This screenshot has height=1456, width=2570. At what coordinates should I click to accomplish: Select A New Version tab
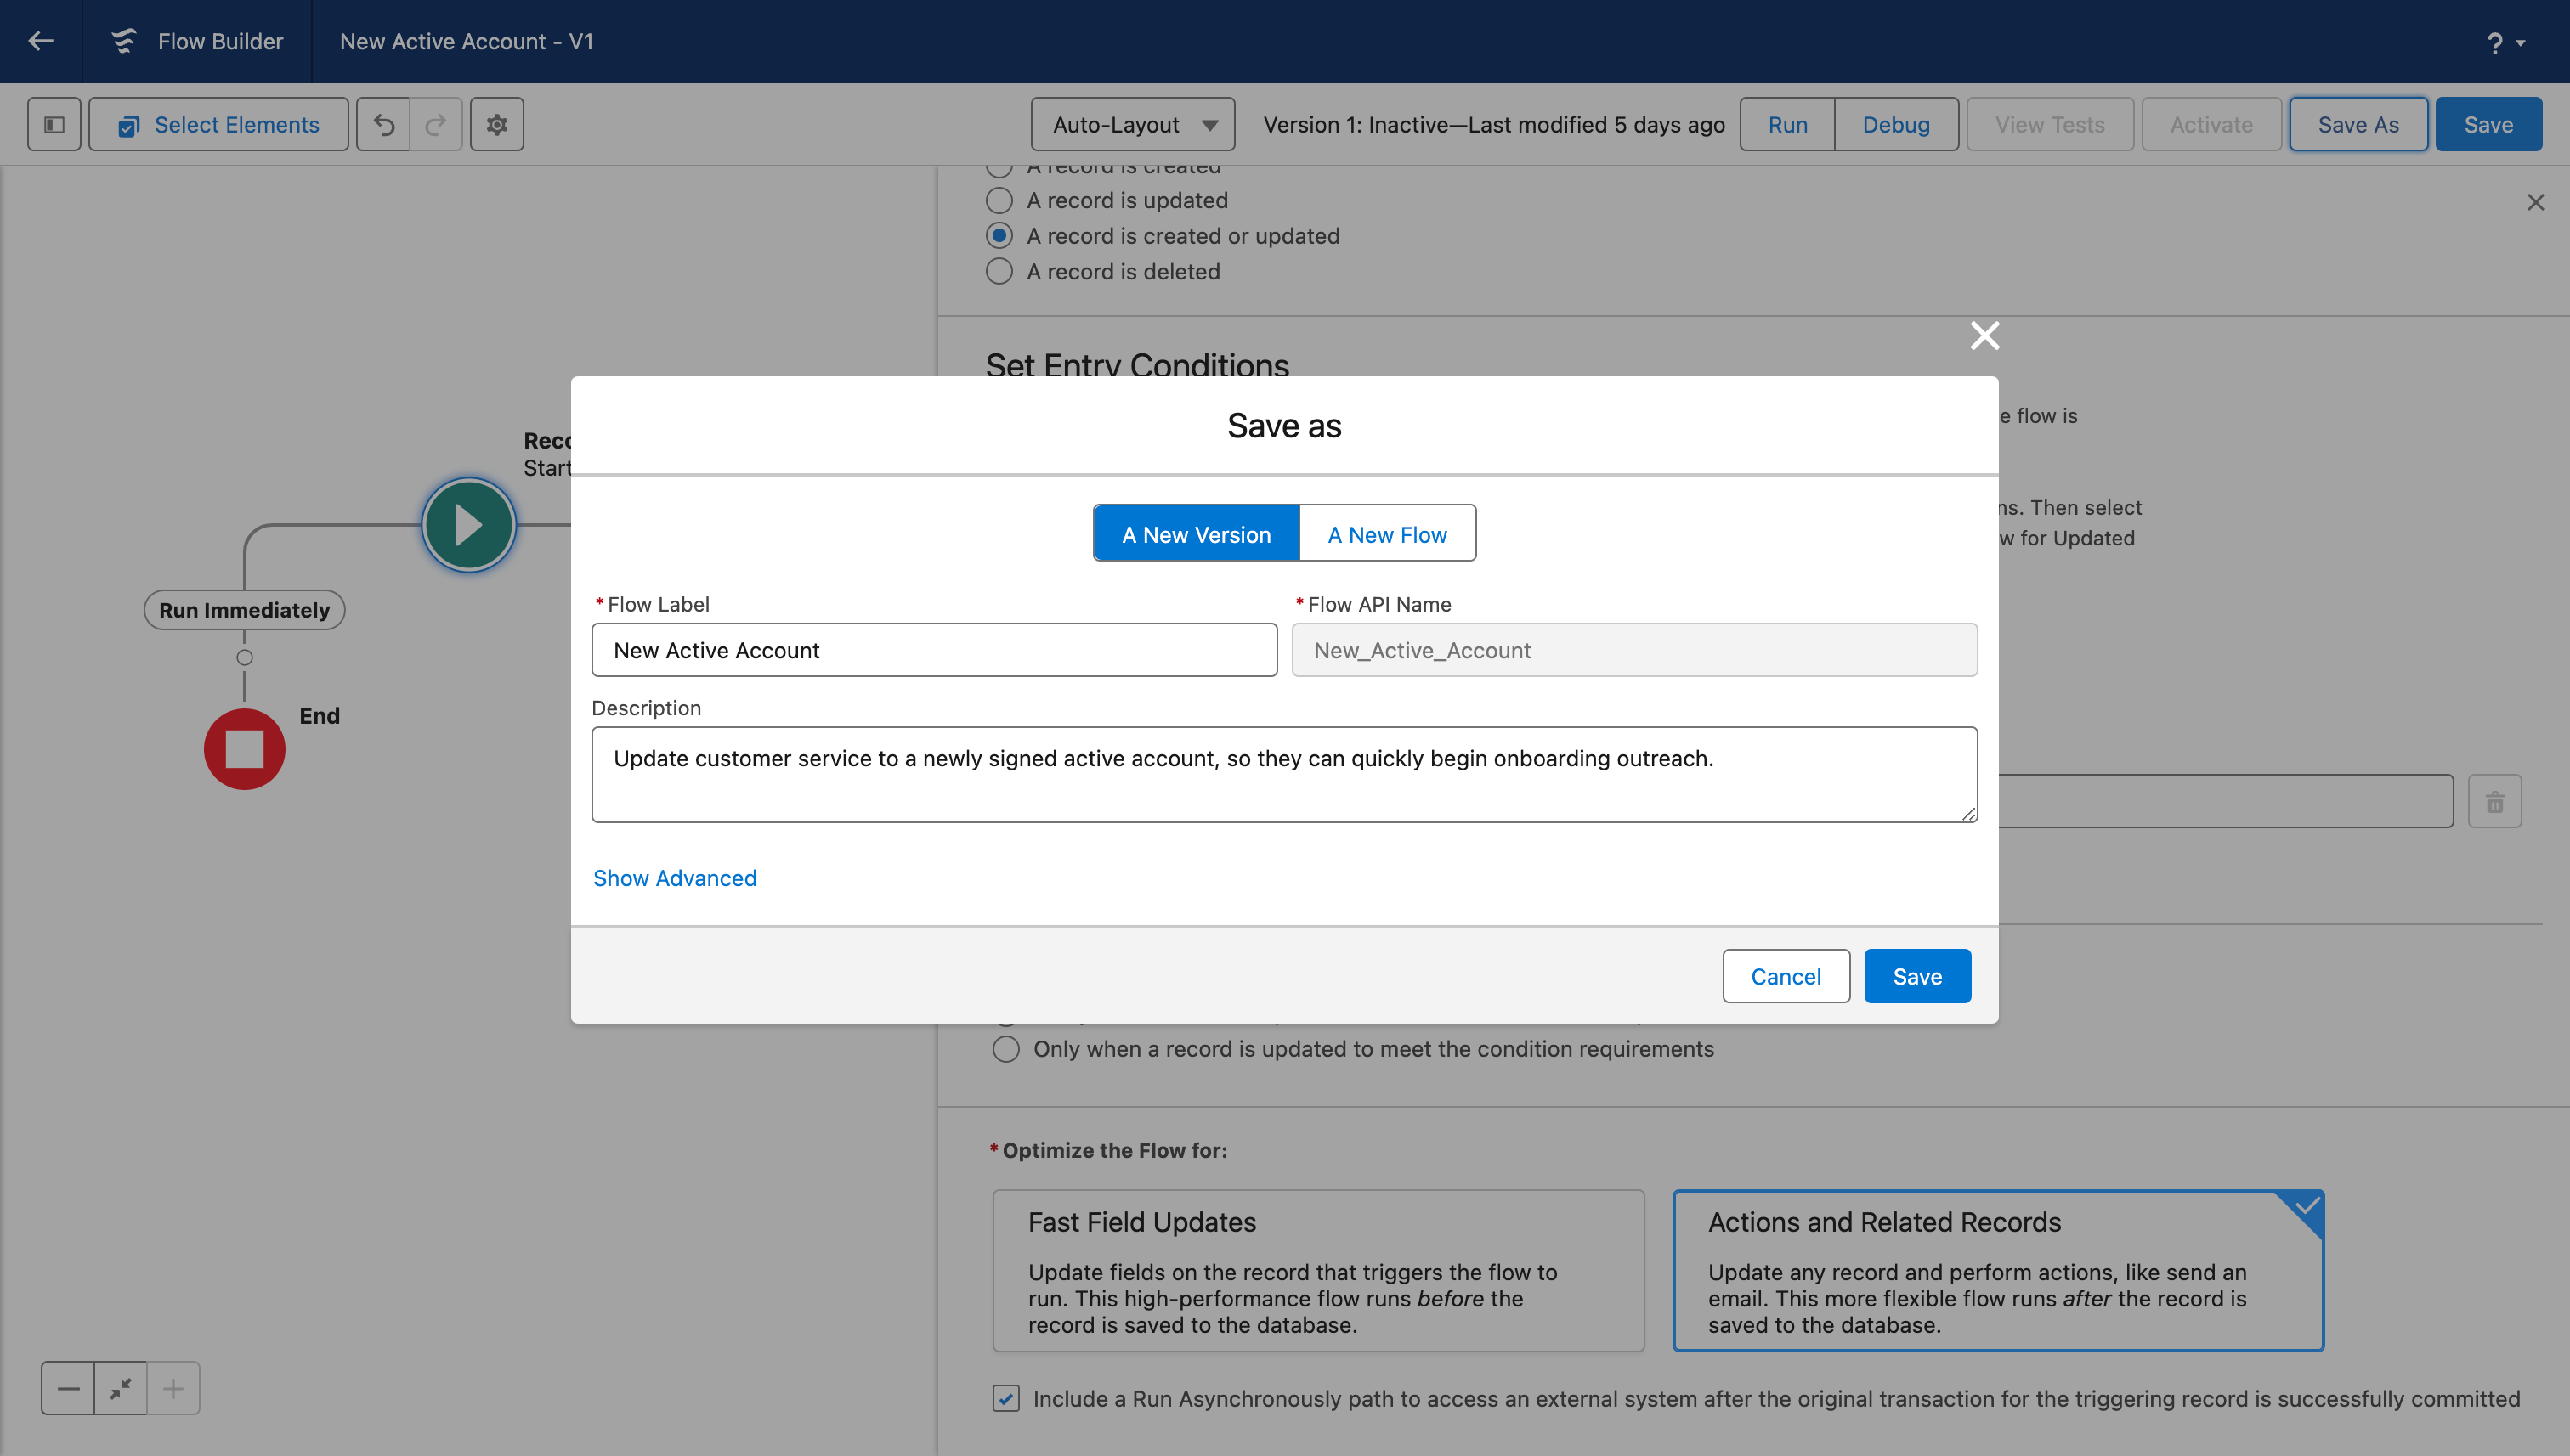(1196, 534)
